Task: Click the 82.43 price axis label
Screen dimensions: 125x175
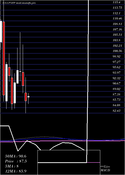Action: click(116, 111)
